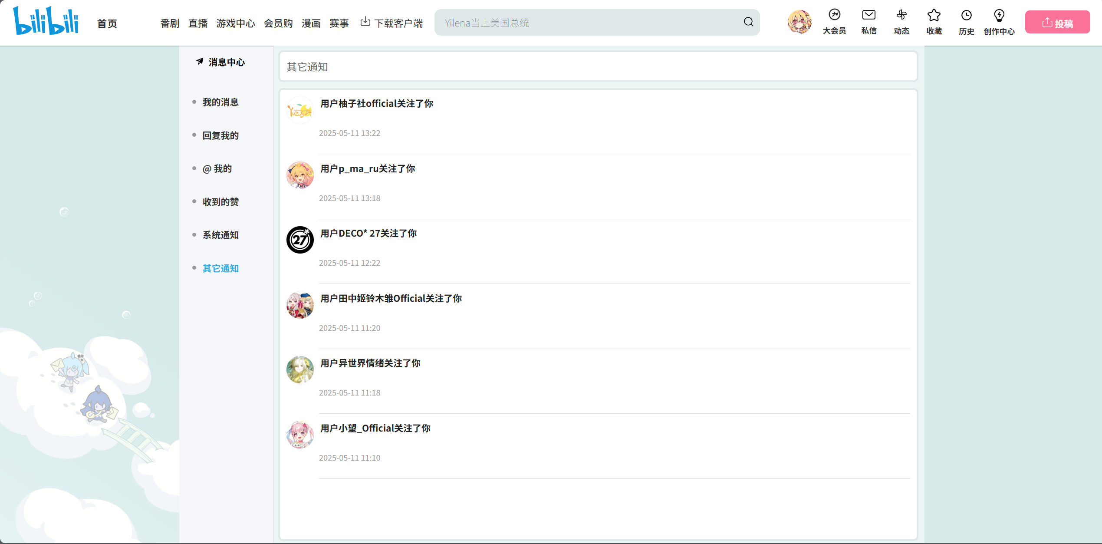Go to 系统通知 sidebar item
Viewport: 1102px width, 544px height.
[220, 235]
